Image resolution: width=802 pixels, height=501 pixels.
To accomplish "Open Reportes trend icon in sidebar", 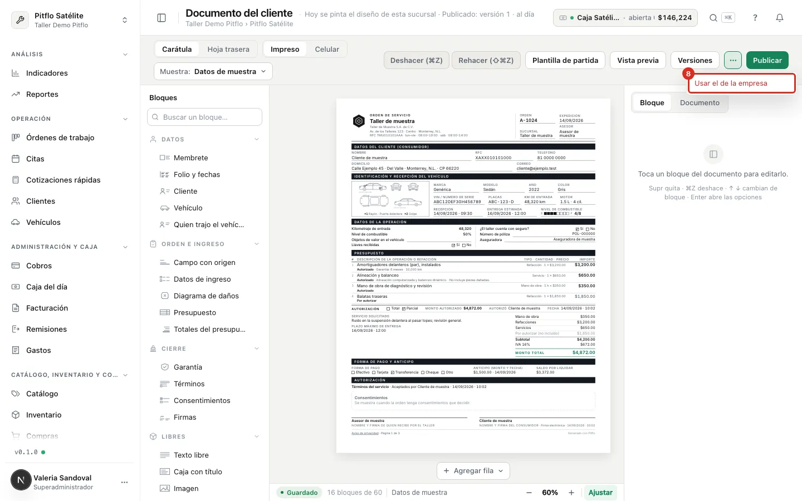I will 16,94.
